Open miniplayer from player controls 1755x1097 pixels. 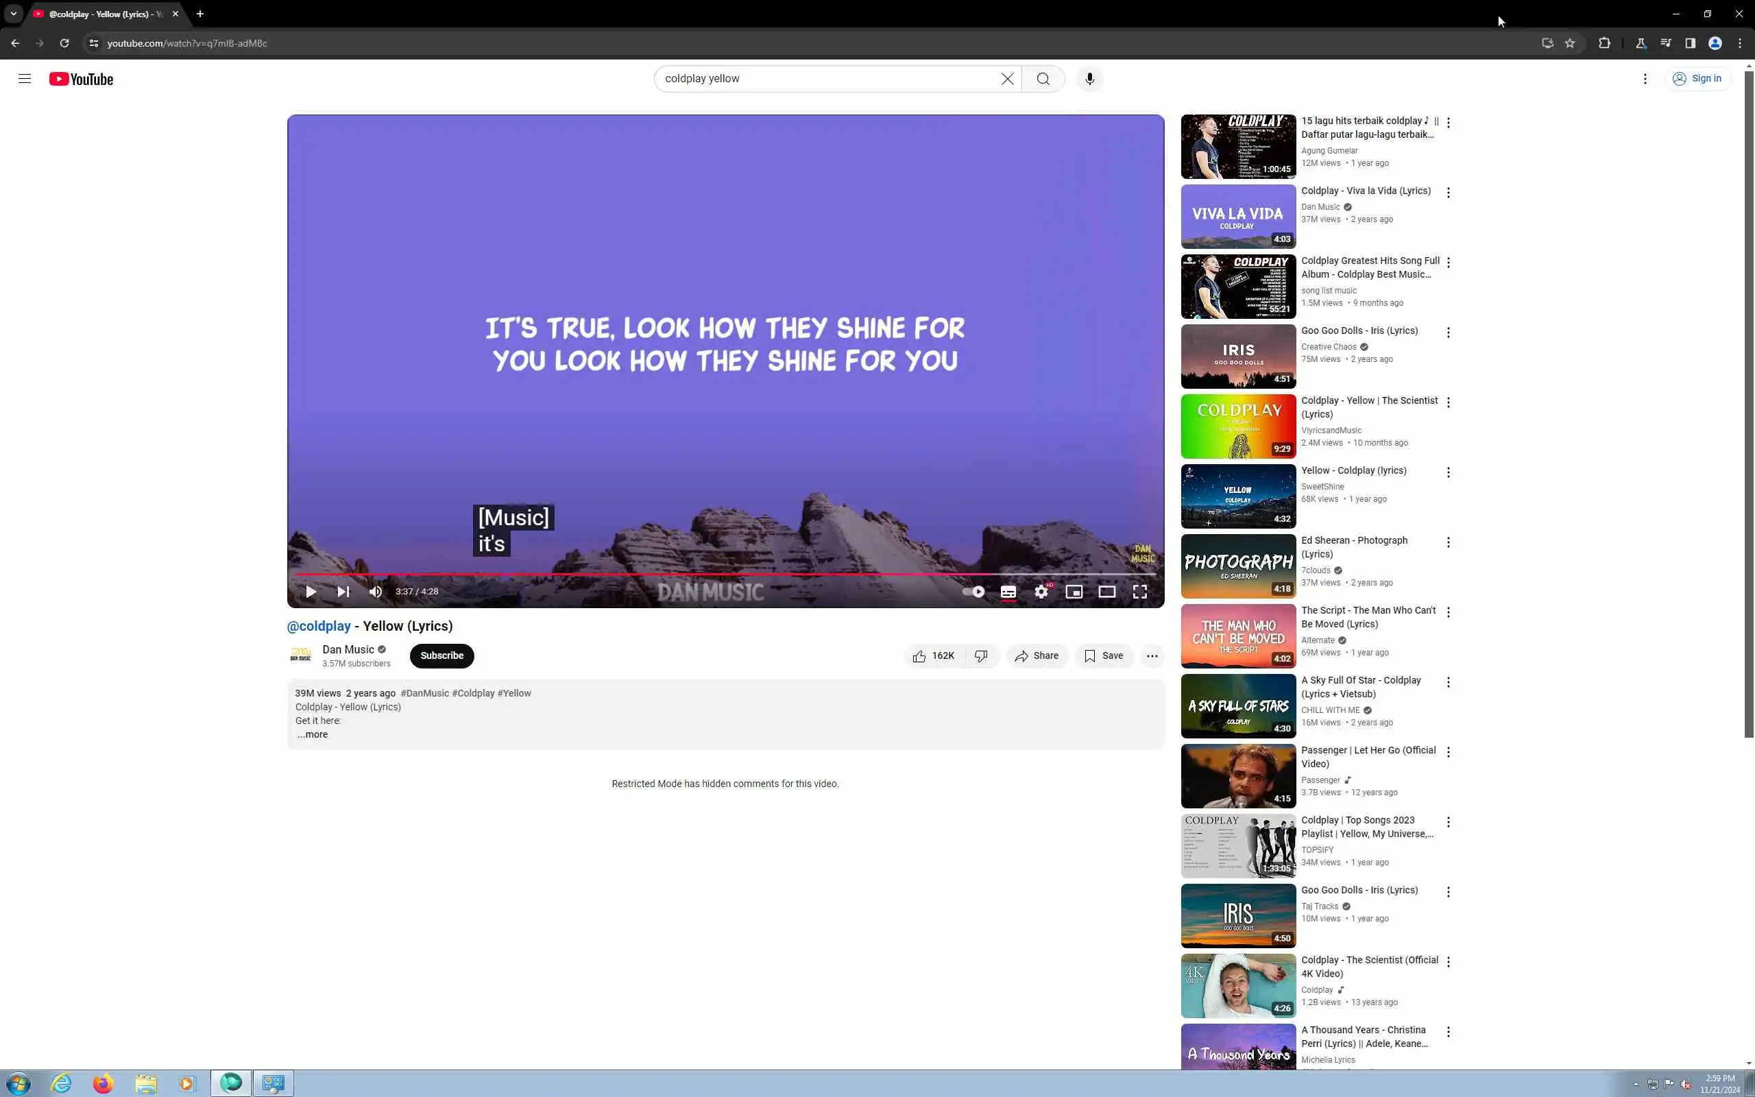[1074, 591]
